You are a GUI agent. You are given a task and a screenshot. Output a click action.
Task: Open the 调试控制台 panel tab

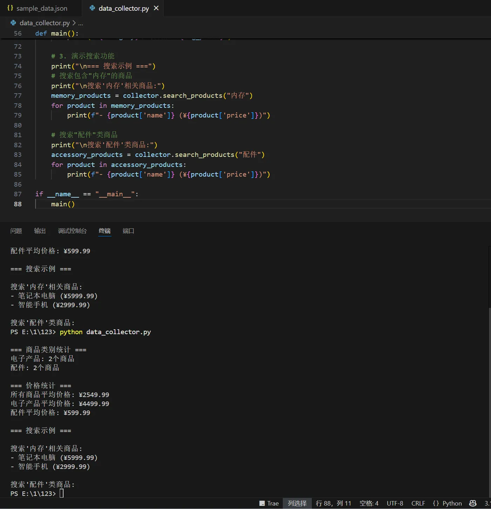(x=72, y=231)
